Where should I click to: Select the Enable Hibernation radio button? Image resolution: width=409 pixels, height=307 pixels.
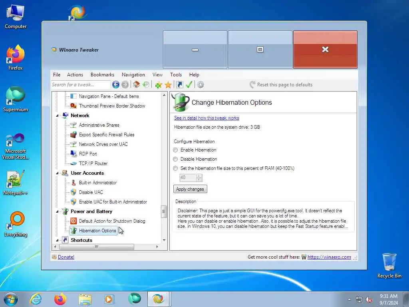click(x=175, y=150)
